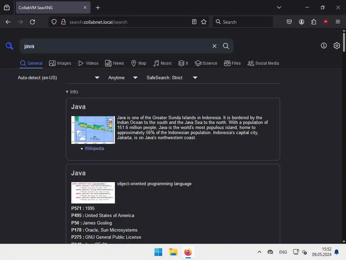Viewport: 346px width, 260px height.
Task: Focus the browser Search box
Action: (243, 22)
